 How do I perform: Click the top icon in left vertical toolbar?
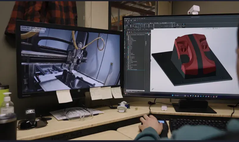125,32
